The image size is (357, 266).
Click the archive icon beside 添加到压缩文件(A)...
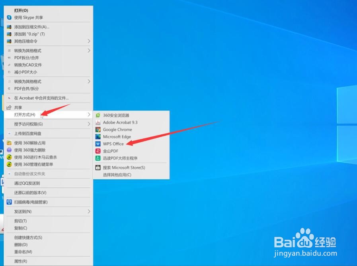[9, 27]
